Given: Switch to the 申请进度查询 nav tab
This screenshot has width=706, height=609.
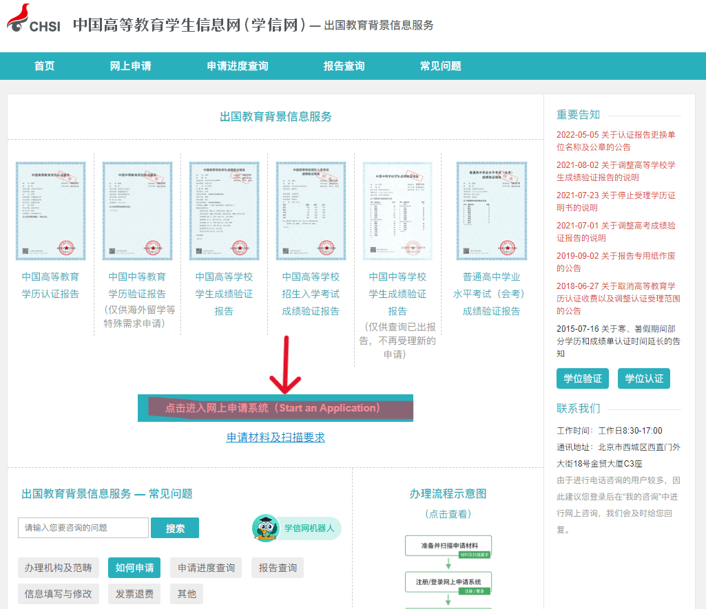Looking at the screenshot, I should pyautogui.click(x=235, y=65).
